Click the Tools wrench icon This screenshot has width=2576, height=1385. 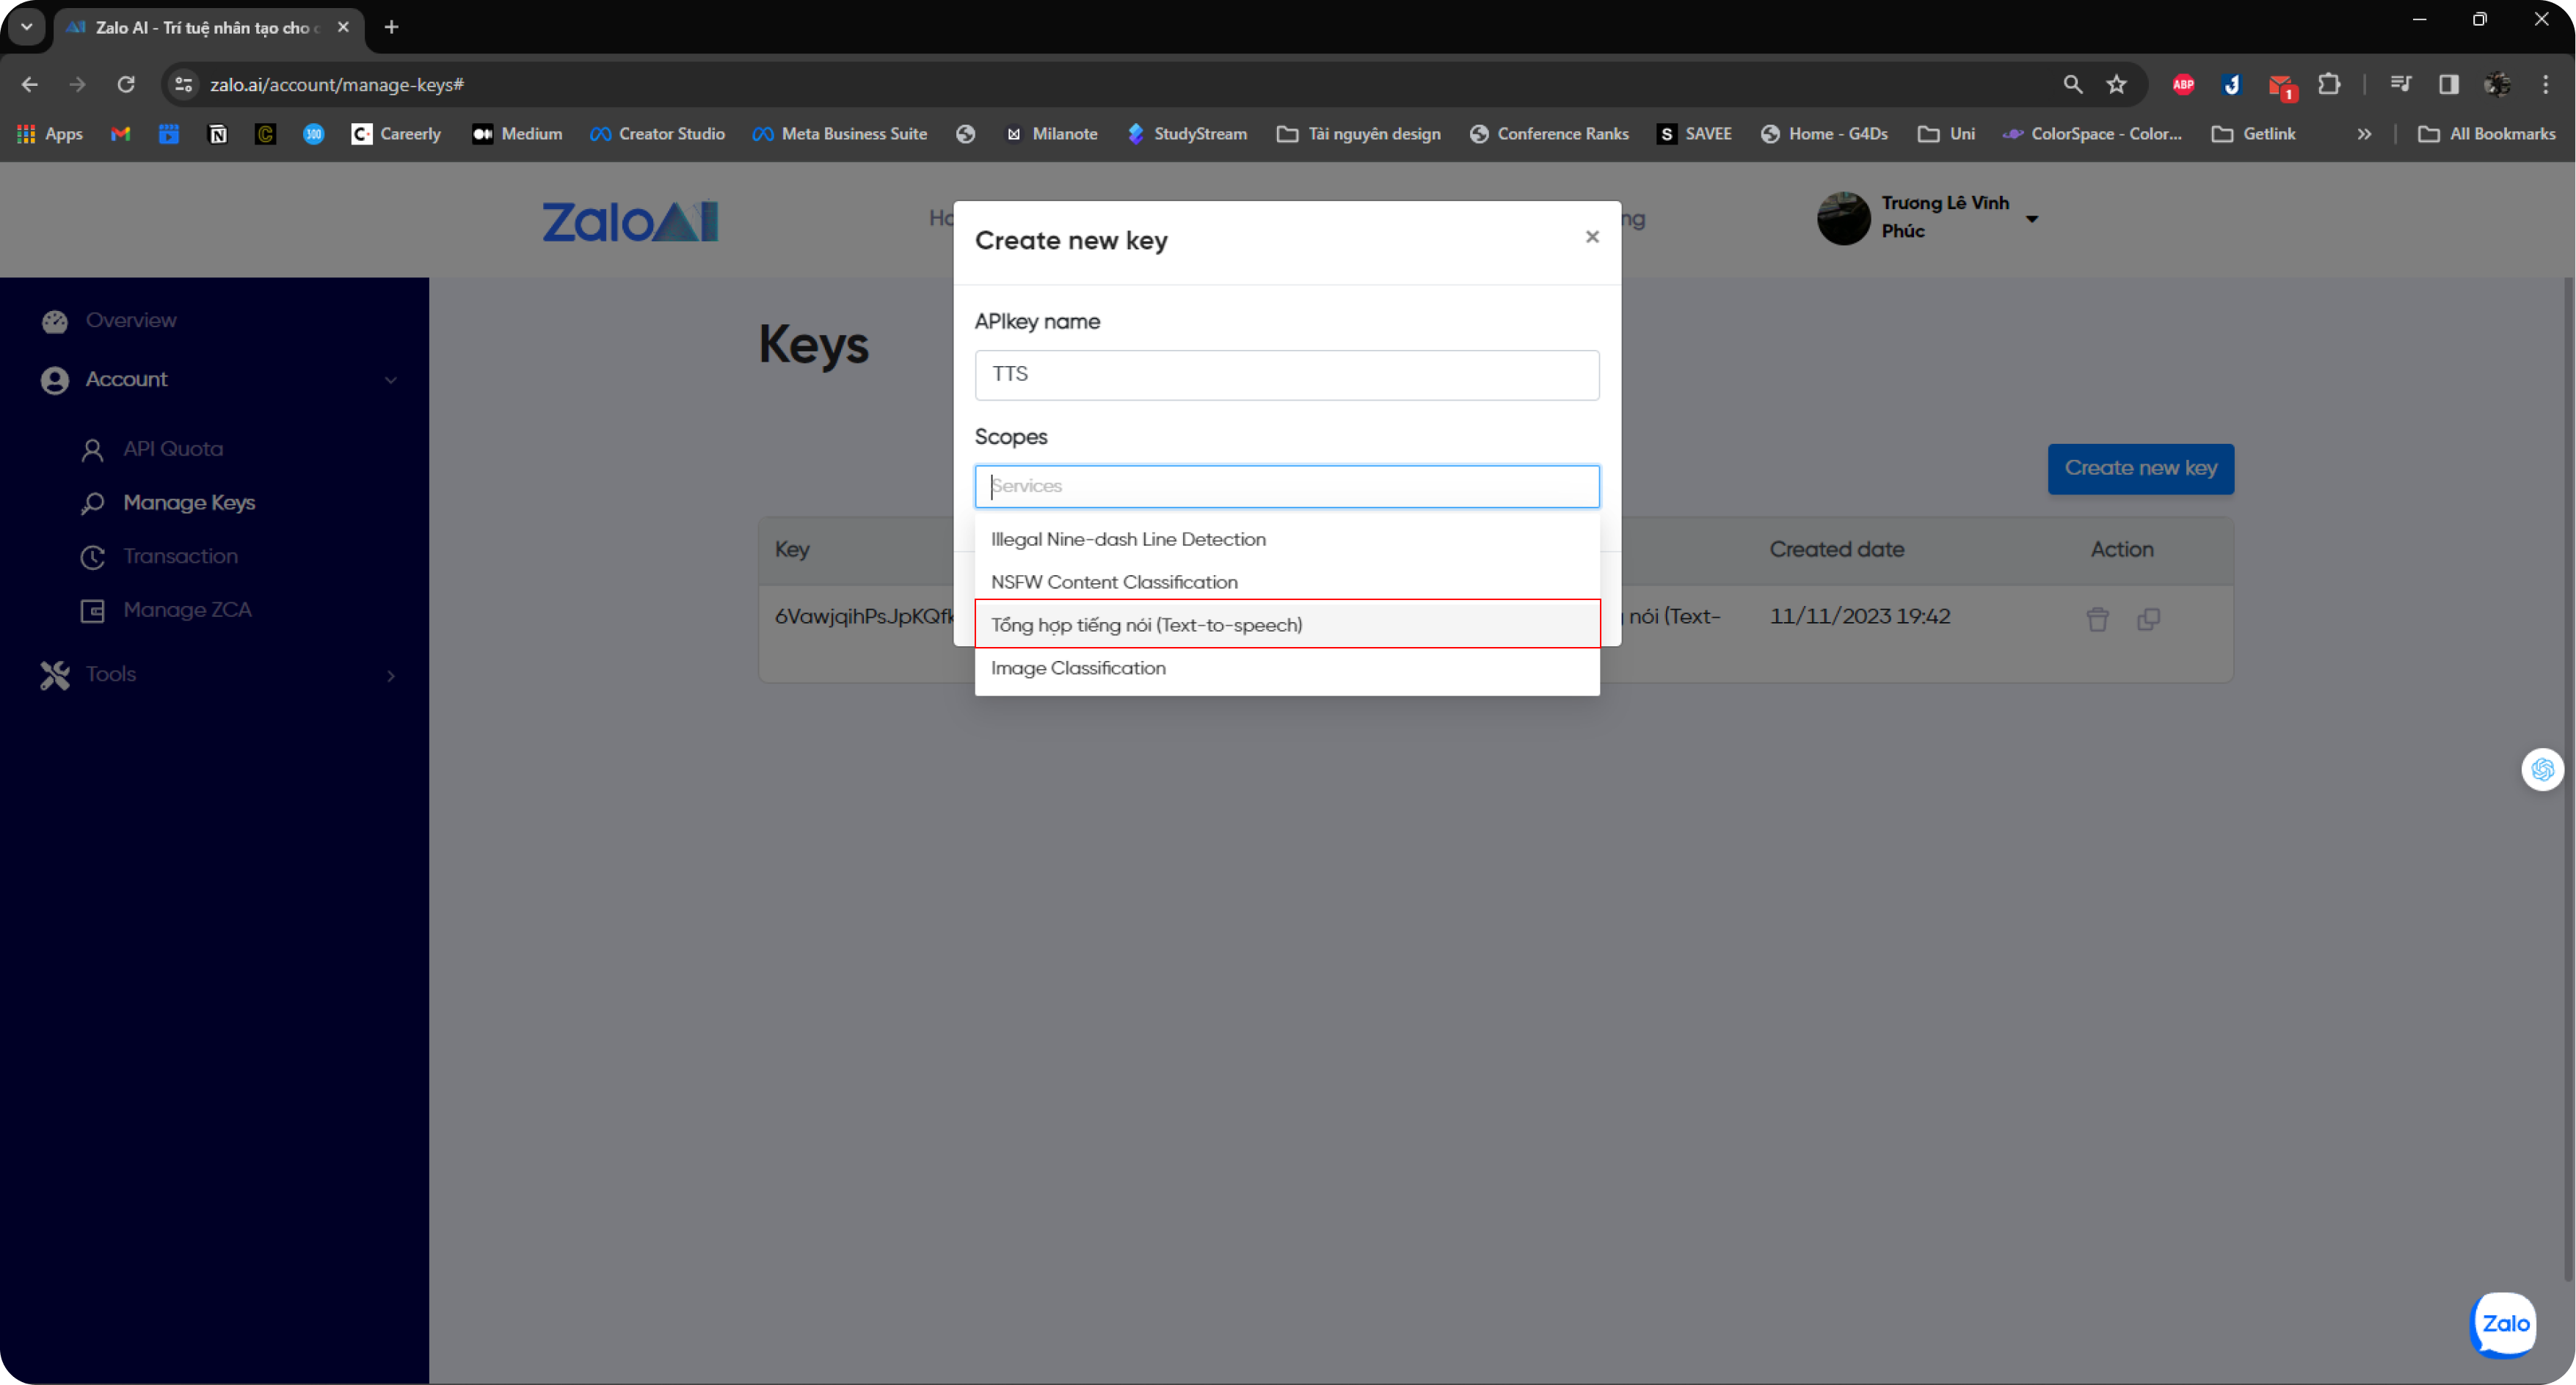55,676
